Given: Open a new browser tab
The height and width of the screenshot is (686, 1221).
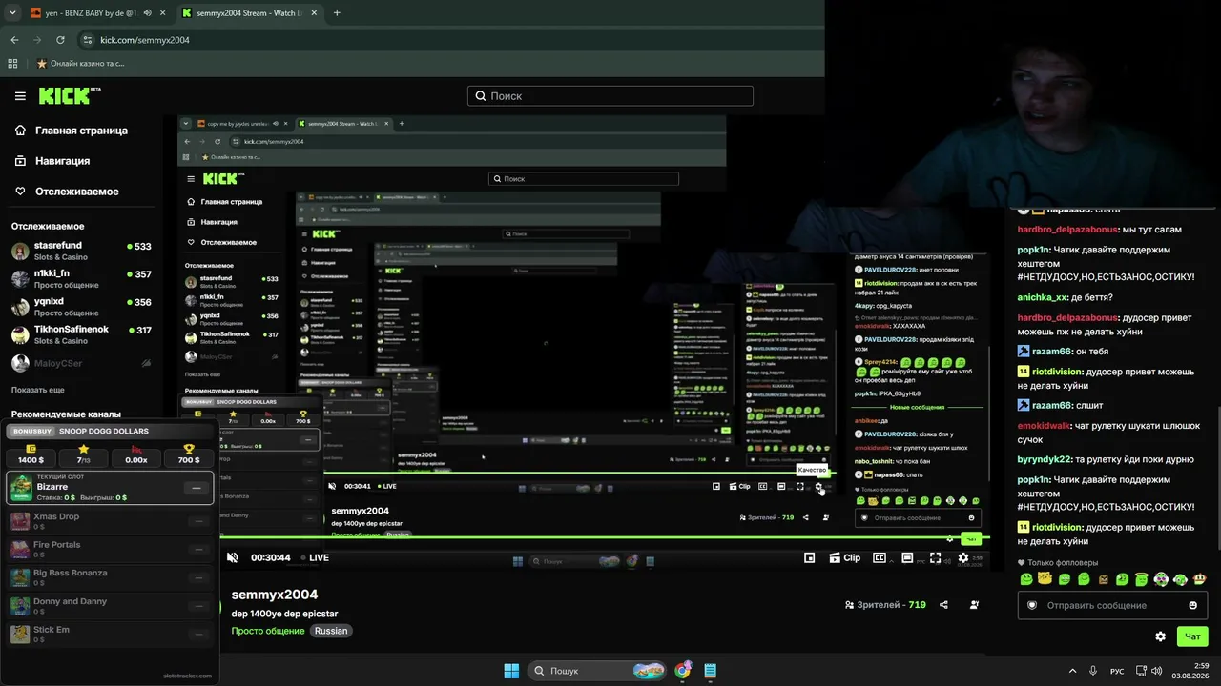Looking at the screenshot, I should coord(337,13).
